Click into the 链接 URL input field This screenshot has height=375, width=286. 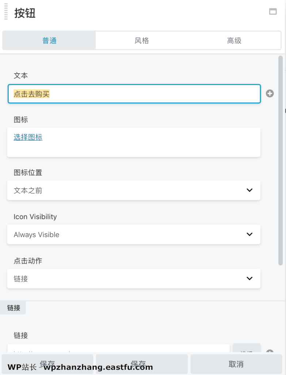tap(118, 350)
